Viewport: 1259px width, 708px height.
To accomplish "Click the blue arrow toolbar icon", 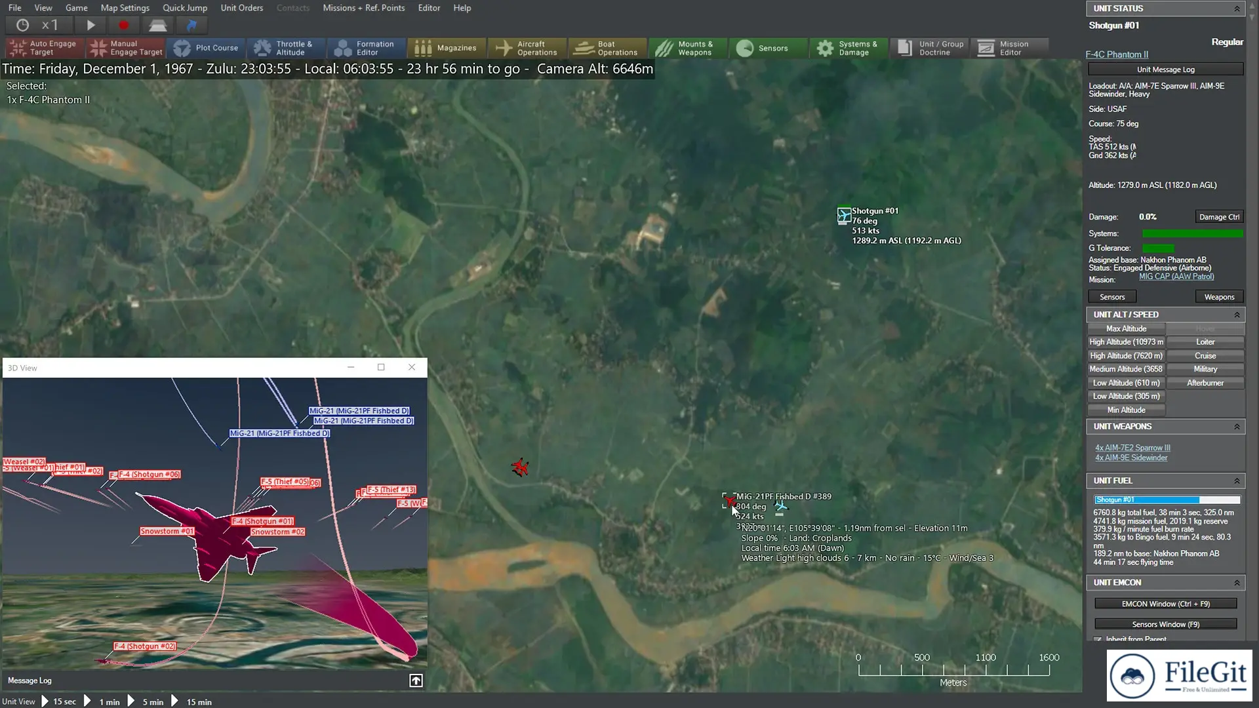I will point(191,26).
